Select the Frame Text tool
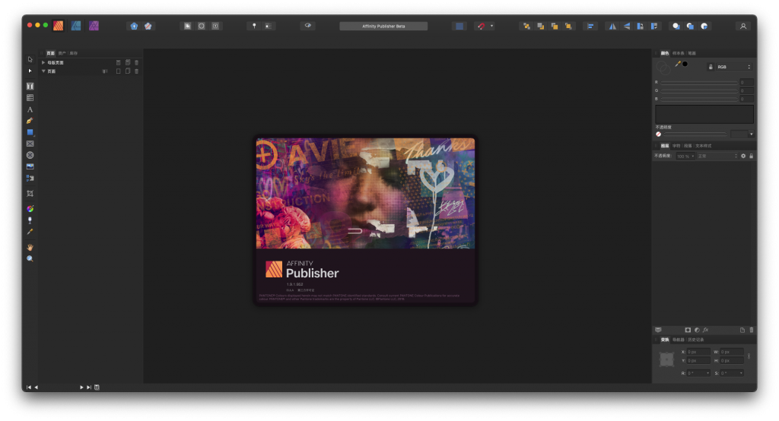This screenshot has width=779, height=421. (x=30, y=86)
